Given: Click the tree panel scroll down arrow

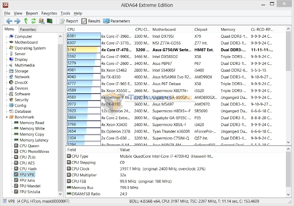Looking at the screenshot, I should (x=60, y=194).
